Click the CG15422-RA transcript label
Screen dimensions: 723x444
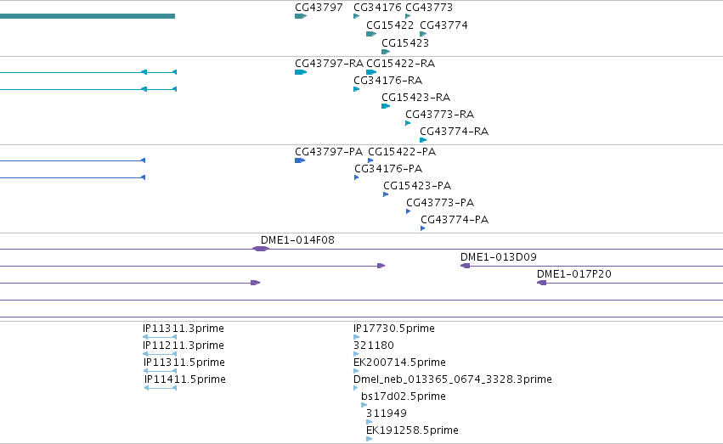coord(400,63)
